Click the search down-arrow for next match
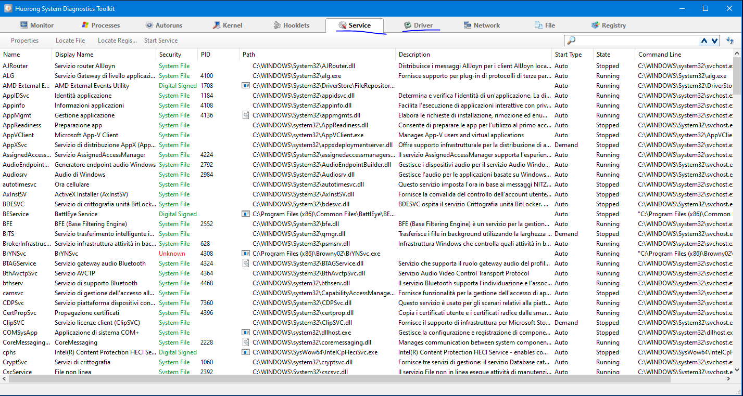This screenshot has width=743, height=396. 714,41
